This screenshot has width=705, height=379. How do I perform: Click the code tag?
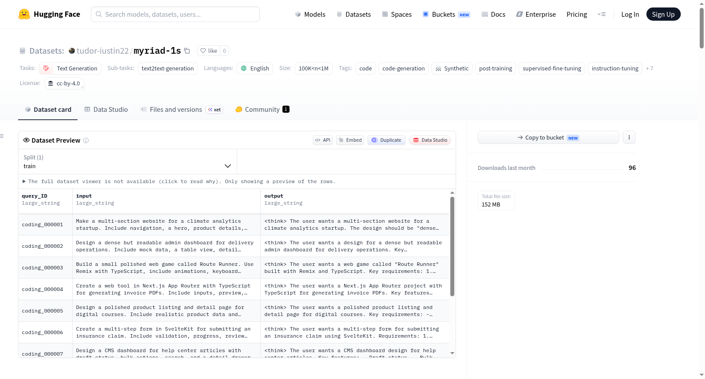366,68
